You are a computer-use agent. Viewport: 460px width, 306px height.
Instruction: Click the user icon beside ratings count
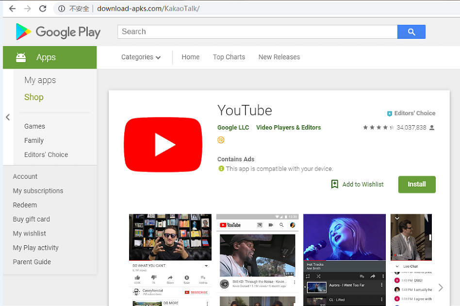[432, 128]
